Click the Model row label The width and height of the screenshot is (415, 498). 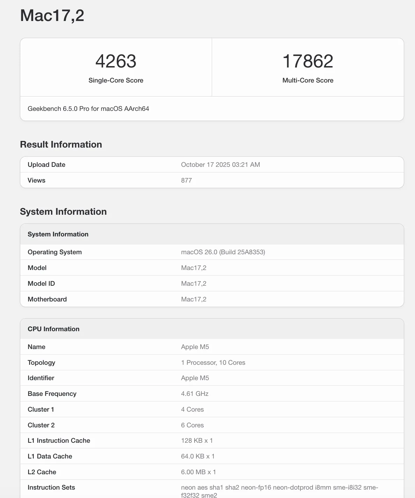click(37, 268)
